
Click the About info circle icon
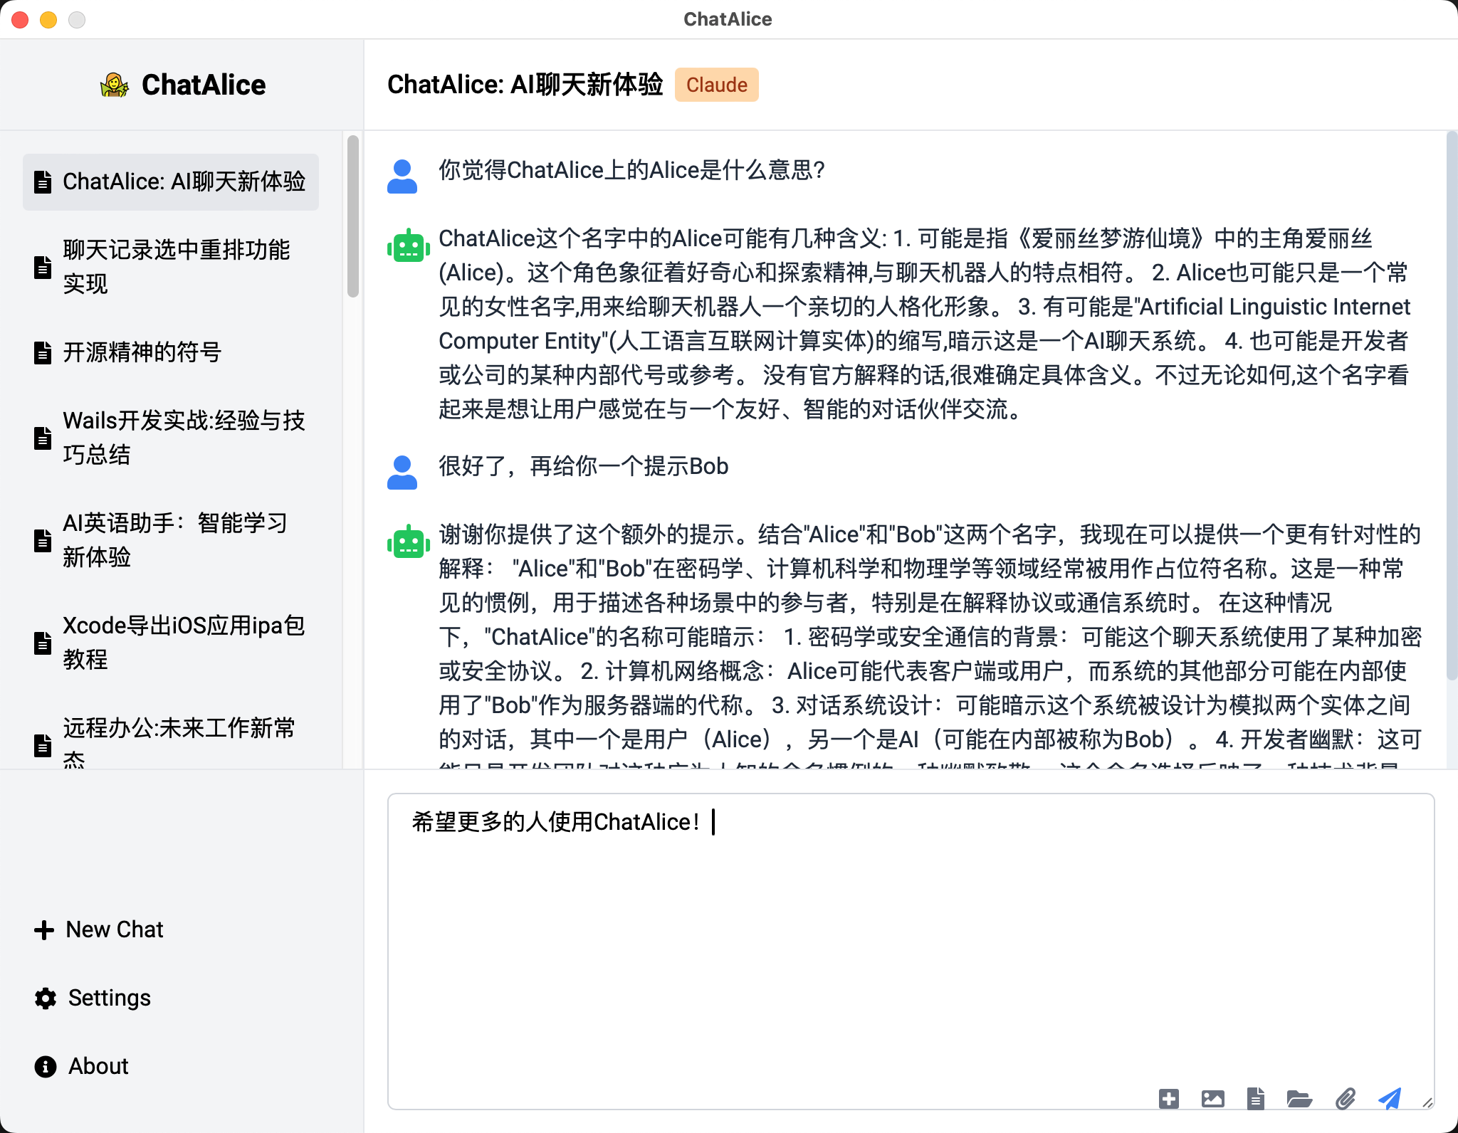pyautogui.click(x=46, y=1066)
